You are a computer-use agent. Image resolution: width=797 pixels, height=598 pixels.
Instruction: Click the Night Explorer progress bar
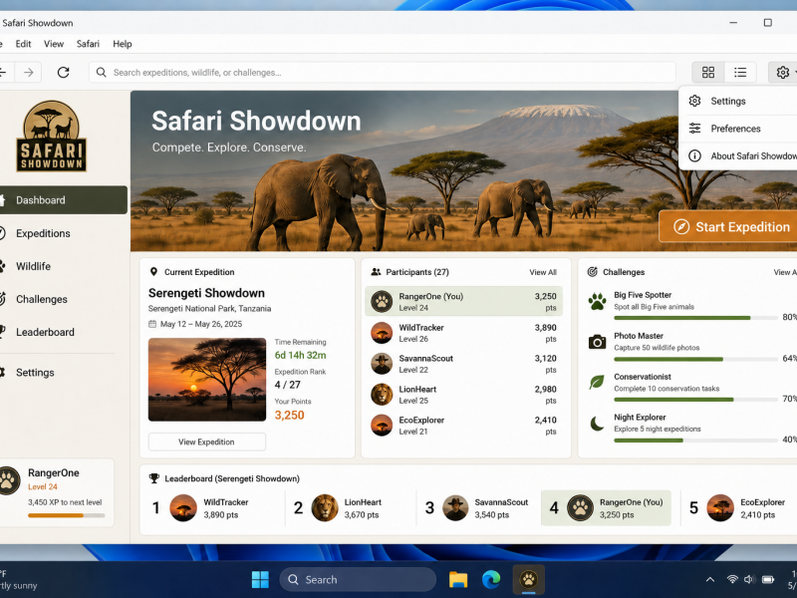point(695,441)
